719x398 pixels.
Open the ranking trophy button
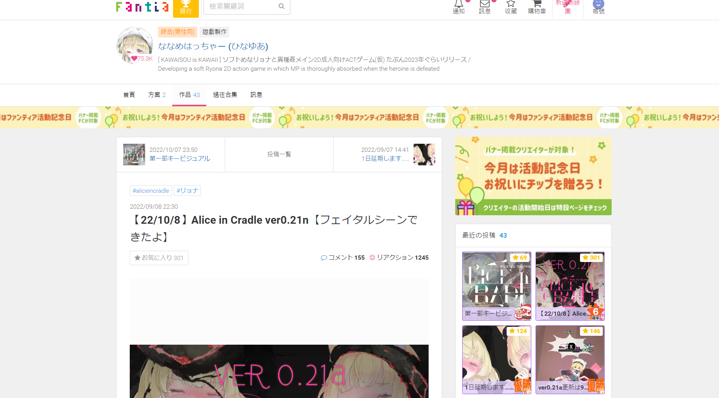click(186, 7)
